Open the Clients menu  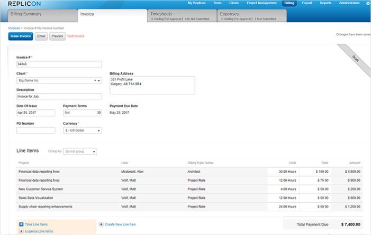[234, 3]
